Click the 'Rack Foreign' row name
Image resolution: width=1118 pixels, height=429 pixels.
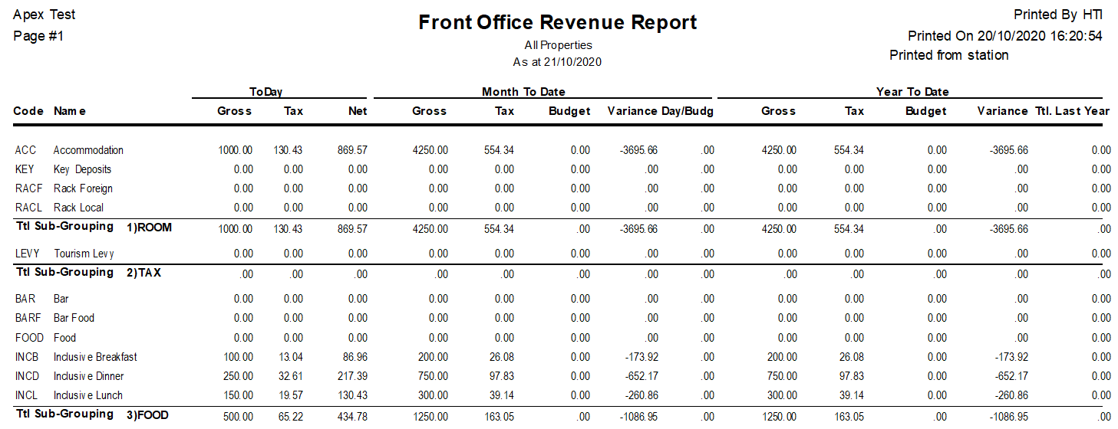click(83, 188)
